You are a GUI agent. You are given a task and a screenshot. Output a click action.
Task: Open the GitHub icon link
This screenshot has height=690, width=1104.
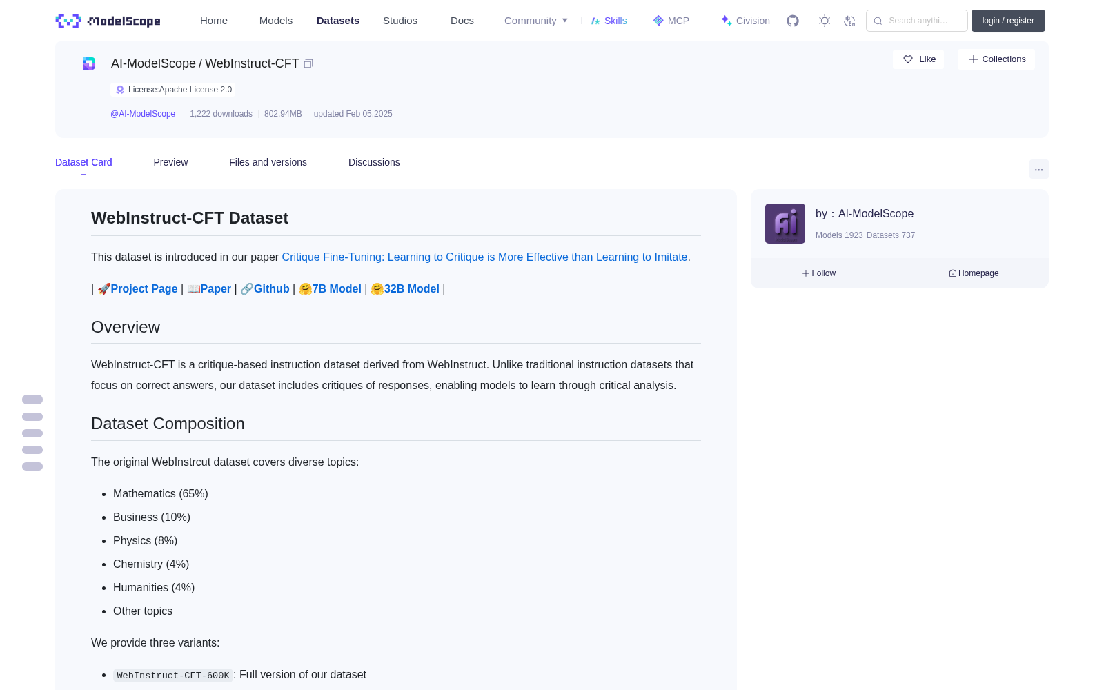coord(793,21)
